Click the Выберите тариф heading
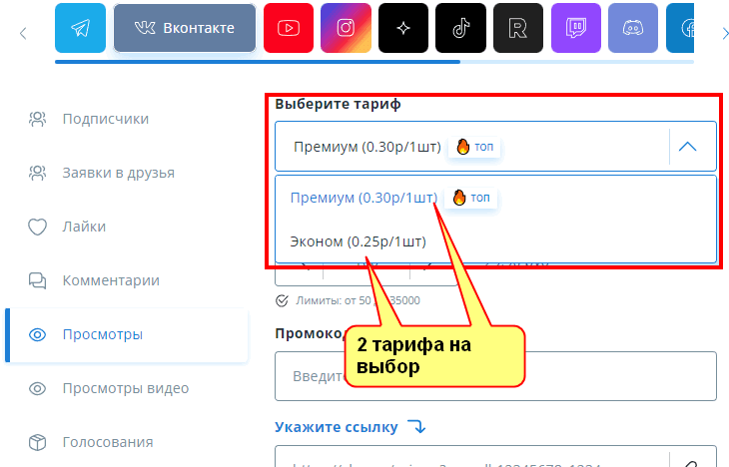Image resolution: width=729 pixels, height=467 pixels. [x=338, y=104]
